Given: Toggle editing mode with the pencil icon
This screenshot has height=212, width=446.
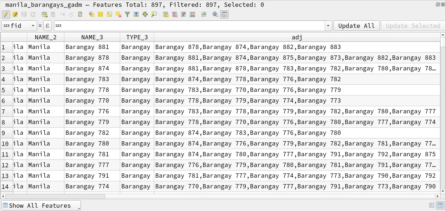Looking at the screenshot, I should tap(6, 15).
